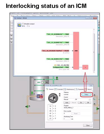Viewport: 104px width, 134px height.
Task: Click negation dot on the OutPos input
Action: pyautogui.click(x=72, y=51)
